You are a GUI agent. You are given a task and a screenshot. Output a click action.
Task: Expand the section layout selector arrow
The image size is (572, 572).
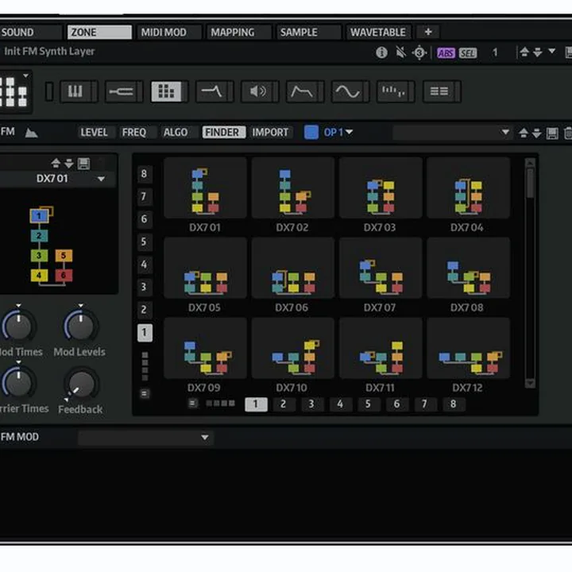[x=26, y=76]
